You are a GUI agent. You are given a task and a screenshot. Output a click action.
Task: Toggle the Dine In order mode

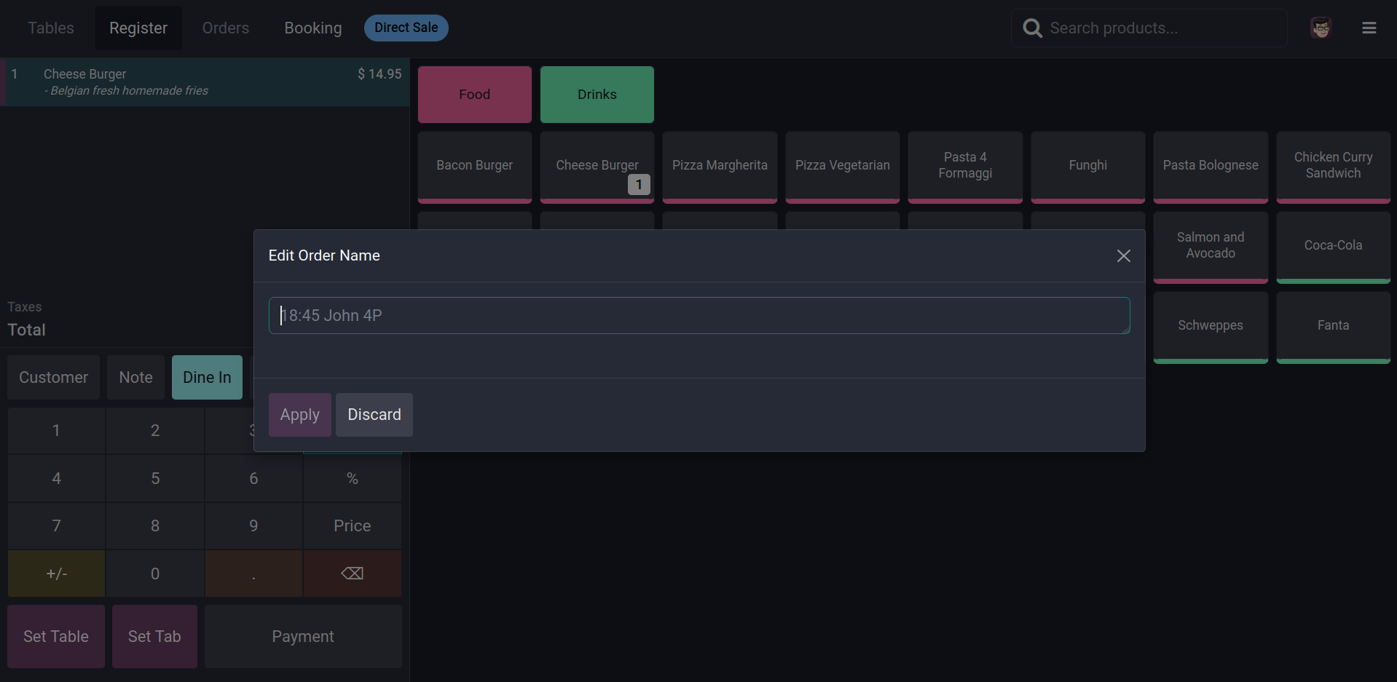point(207,378)
